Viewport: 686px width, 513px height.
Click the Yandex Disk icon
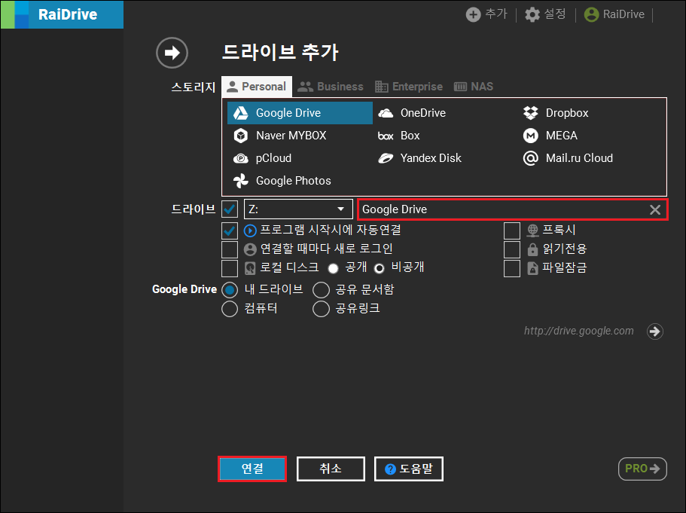tap(386, 158)
